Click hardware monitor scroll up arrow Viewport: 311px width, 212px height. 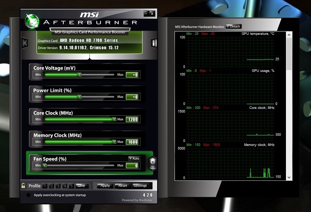click(289, 35)
